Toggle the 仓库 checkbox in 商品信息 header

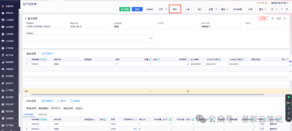point(158,60)
